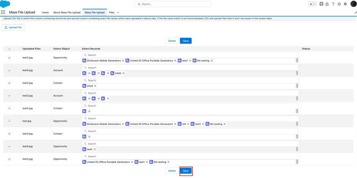The width and height of the screenshot is (357, 178).
Task: Remove the 2440 pill in test4.jpg Account row
Action: (x=123, y=73)
